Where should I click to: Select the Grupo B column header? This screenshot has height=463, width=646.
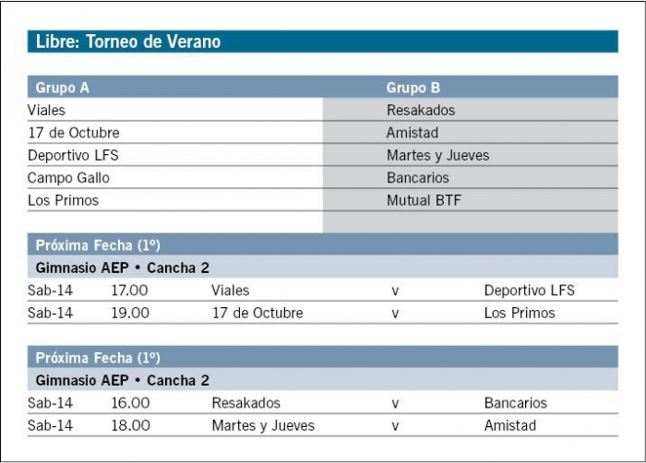click(413, 88)
